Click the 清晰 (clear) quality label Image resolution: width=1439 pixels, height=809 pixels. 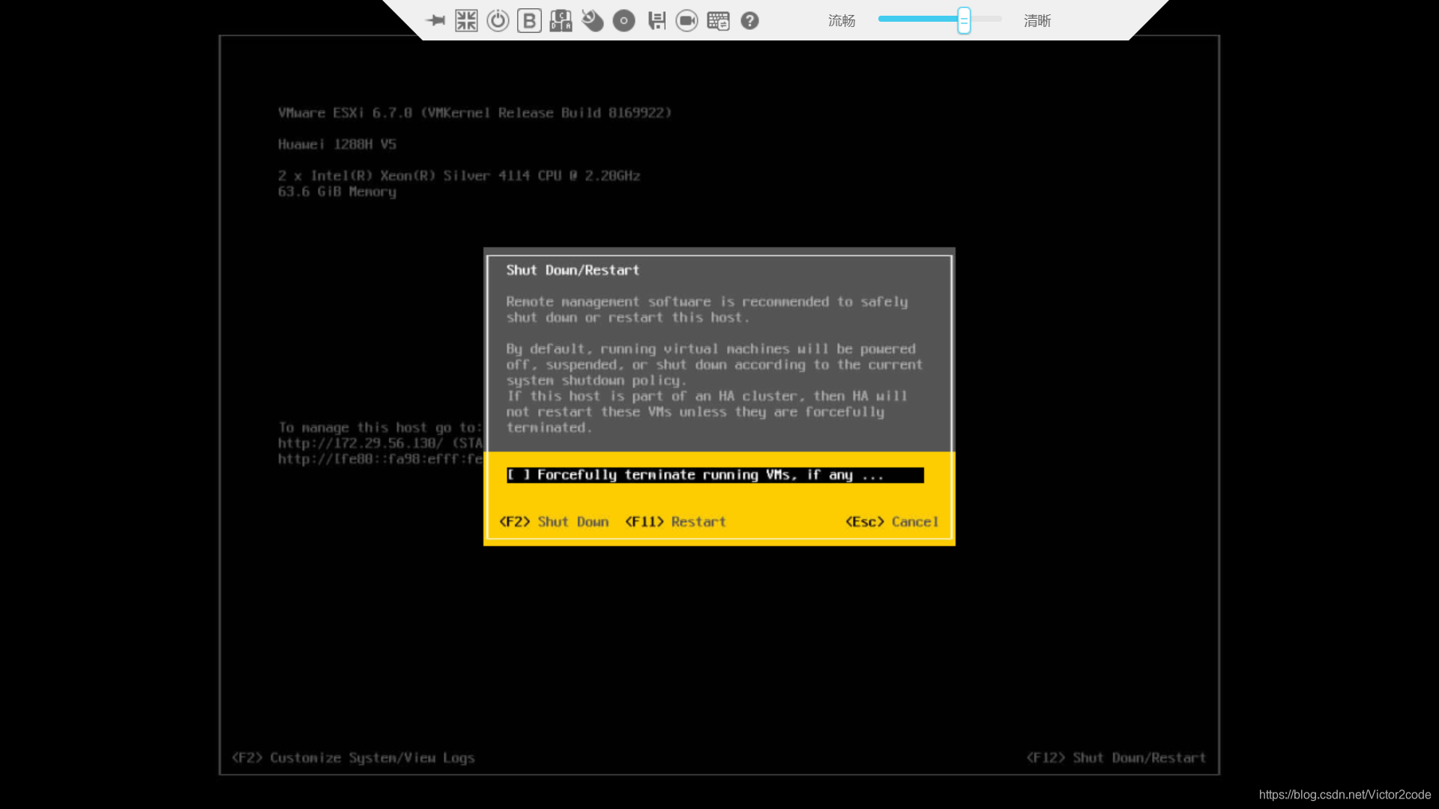[1037, 21]
